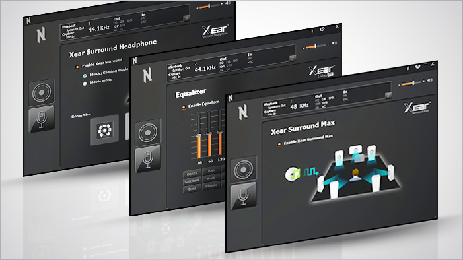
Task: Apply the SoftRock equalizer preset
Action: [192, 181]
